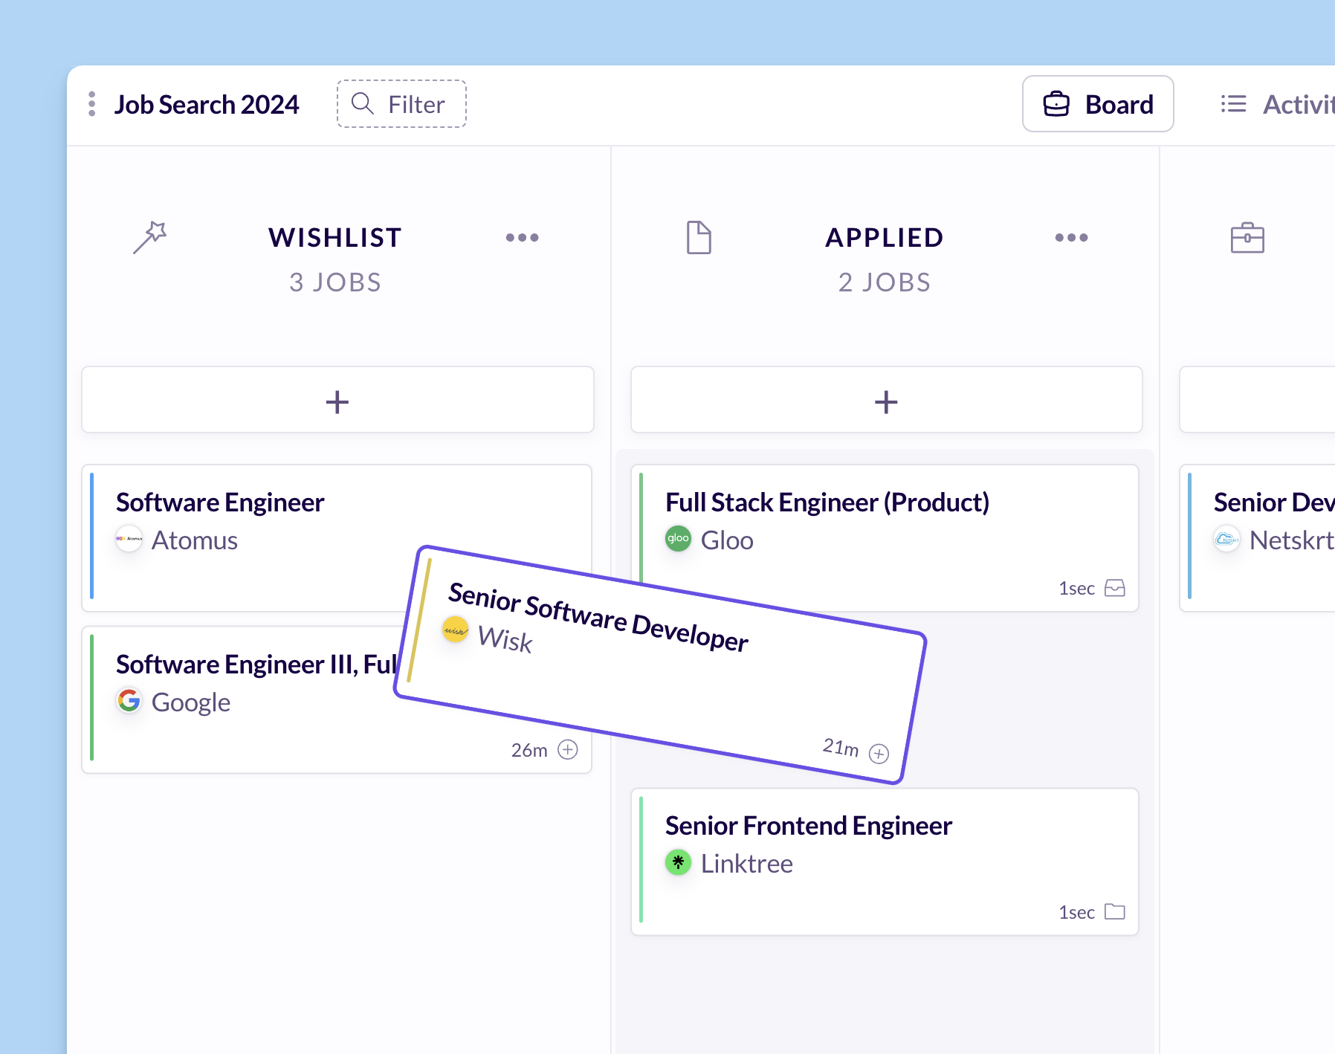This screenshot has width=1335, height=1054.
Task: Click the APPLIED column heading
Action: (x=885, y=238)
